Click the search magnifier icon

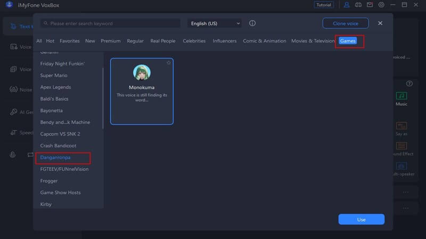point(46,23)
